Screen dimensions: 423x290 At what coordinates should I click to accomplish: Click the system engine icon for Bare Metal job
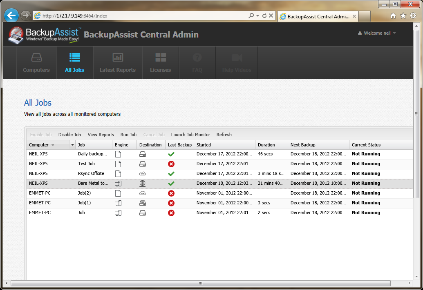point(118,184)
